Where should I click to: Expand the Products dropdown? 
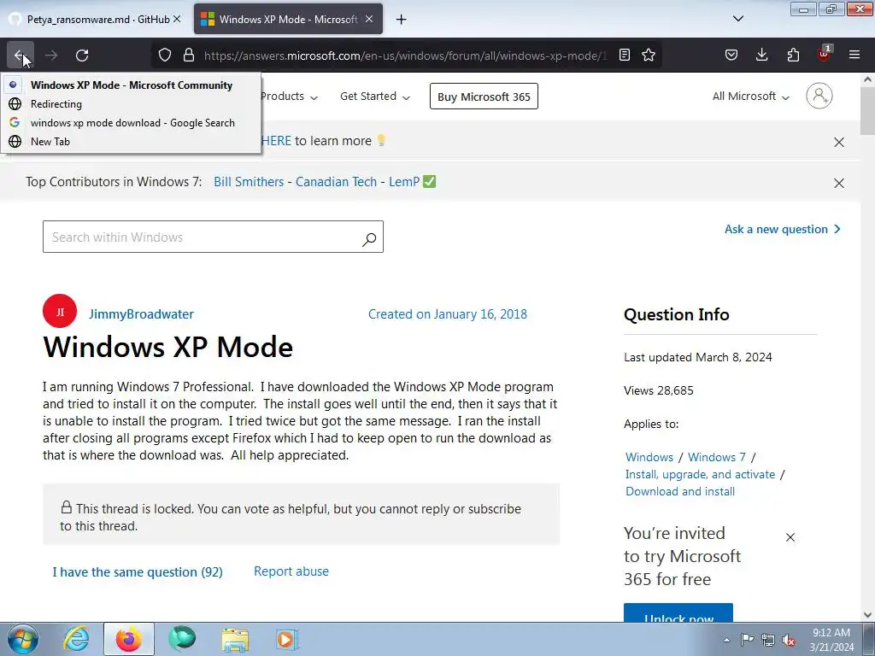pos(289,97)
